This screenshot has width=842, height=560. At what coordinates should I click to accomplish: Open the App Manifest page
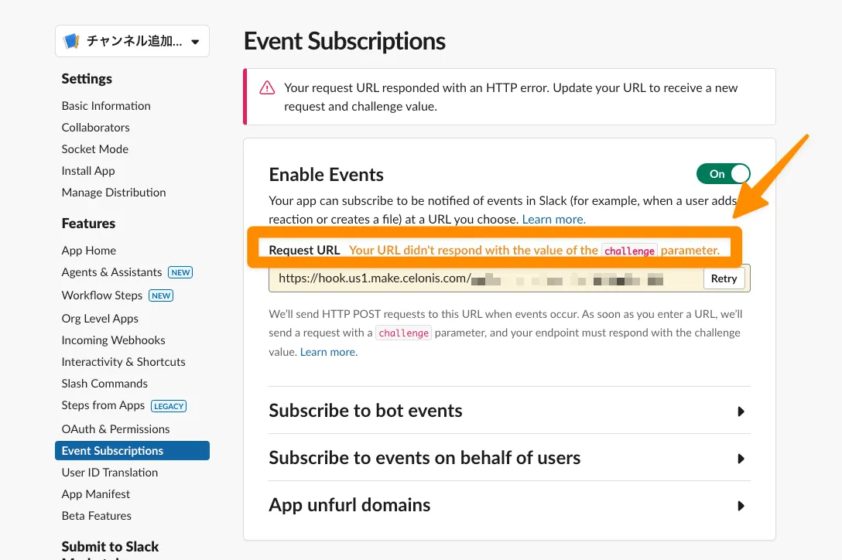[96, 494]
